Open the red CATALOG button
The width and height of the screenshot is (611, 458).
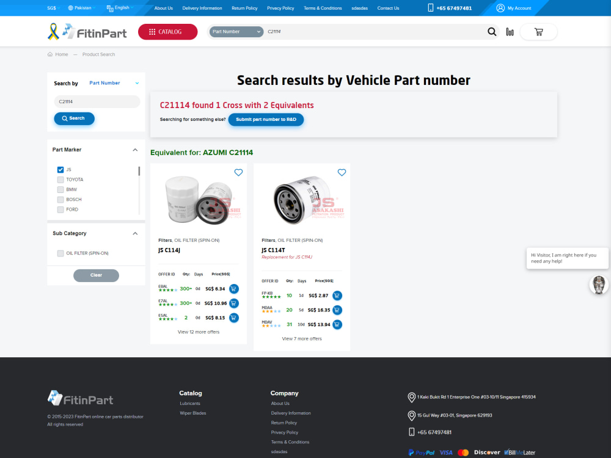click(x=167, y=32)
